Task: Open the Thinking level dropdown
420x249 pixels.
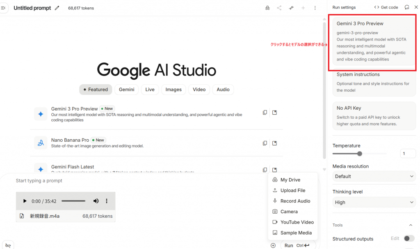Action: pos(374,202)
